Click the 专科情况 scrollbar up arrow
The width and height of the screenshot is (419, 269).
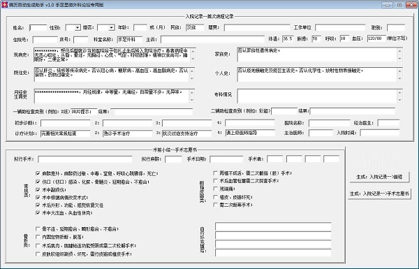click(399, 92)
